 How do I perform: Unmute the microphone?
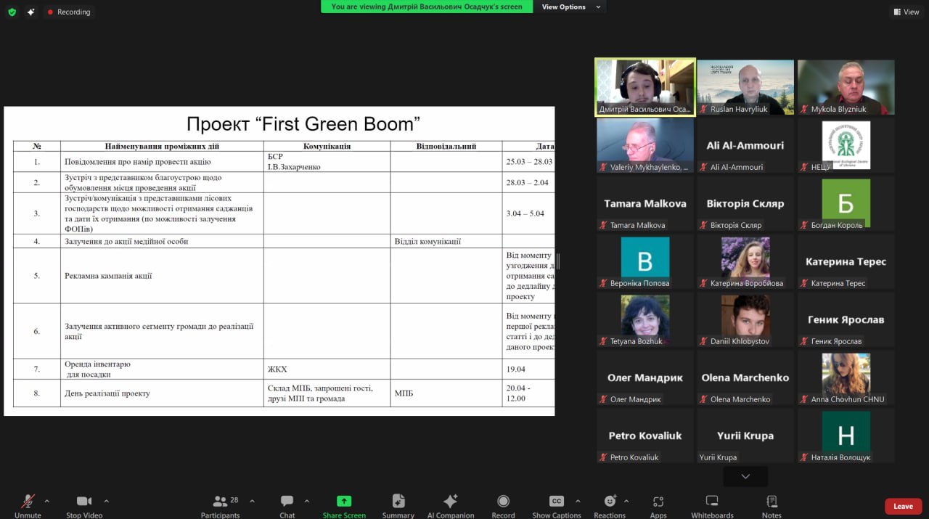click(28, 502)
